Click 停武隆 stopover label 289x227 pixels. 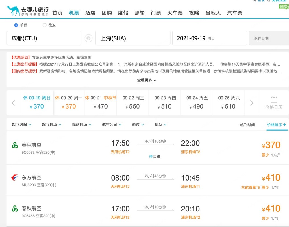click(154, 157)
